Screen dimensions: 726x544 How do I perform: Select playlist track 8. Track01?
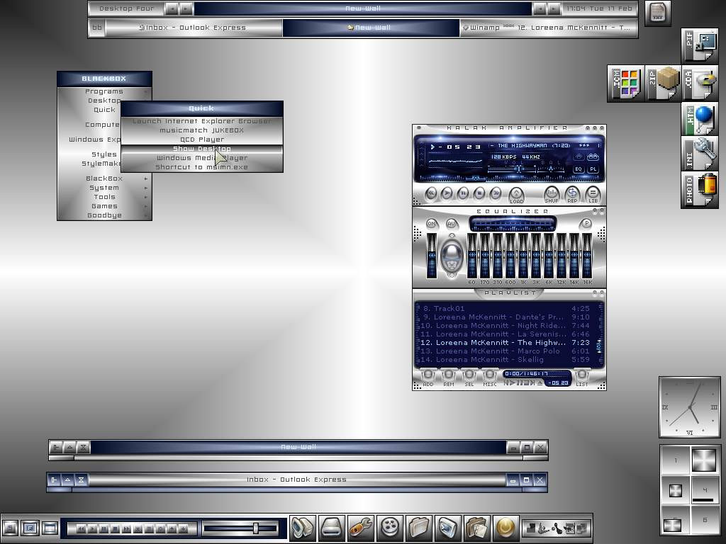[x=506, y=309]
